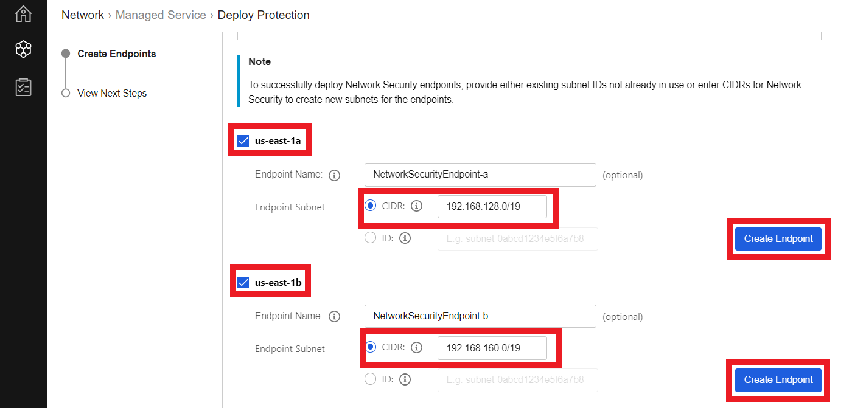This screenshot has width=866, height=408.
Task: Show info icon beside us-east-1a CIDR
Action: pyautogui.click(x=416, y=206)
